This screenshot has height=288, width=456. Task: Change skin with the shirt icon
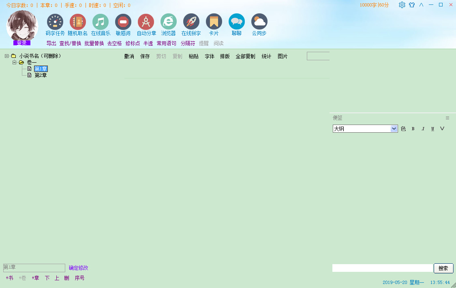coord(412,5)
